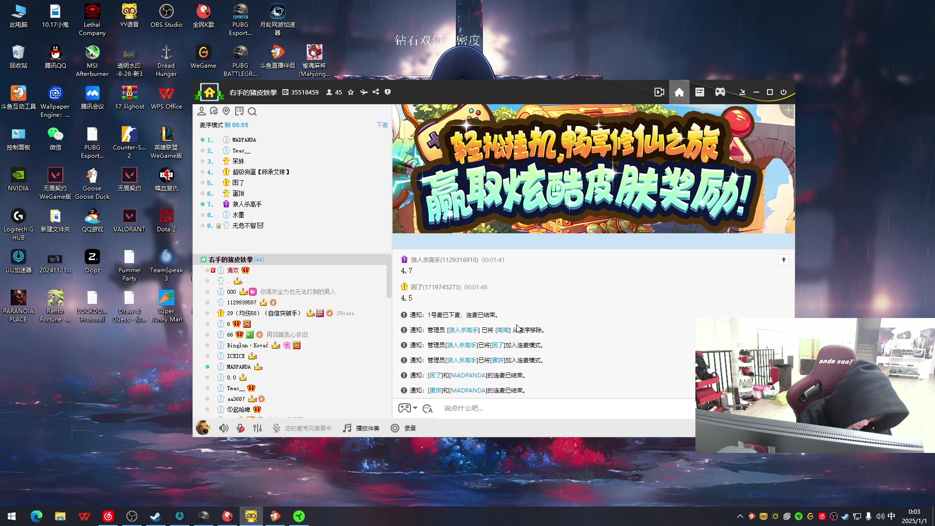Favorite the channel with the star icon
Screen dimensions: 935x526
pyautogui.click(x=351, y=92)
